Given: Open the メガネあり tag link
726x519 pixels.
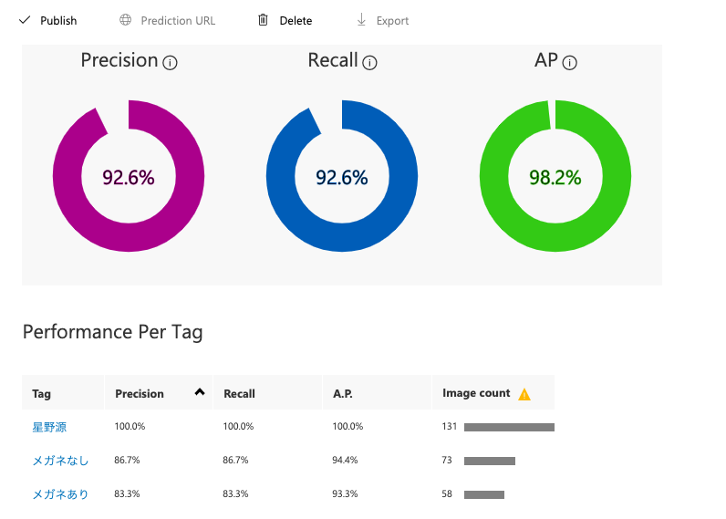Looking at the screenshot, I should pyautogui.click(x=60, y=494).
